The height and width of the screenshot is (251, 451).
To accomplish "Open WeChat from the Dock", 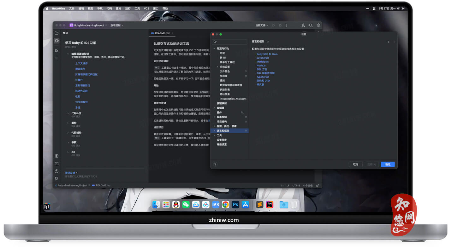I will (186, 205).
